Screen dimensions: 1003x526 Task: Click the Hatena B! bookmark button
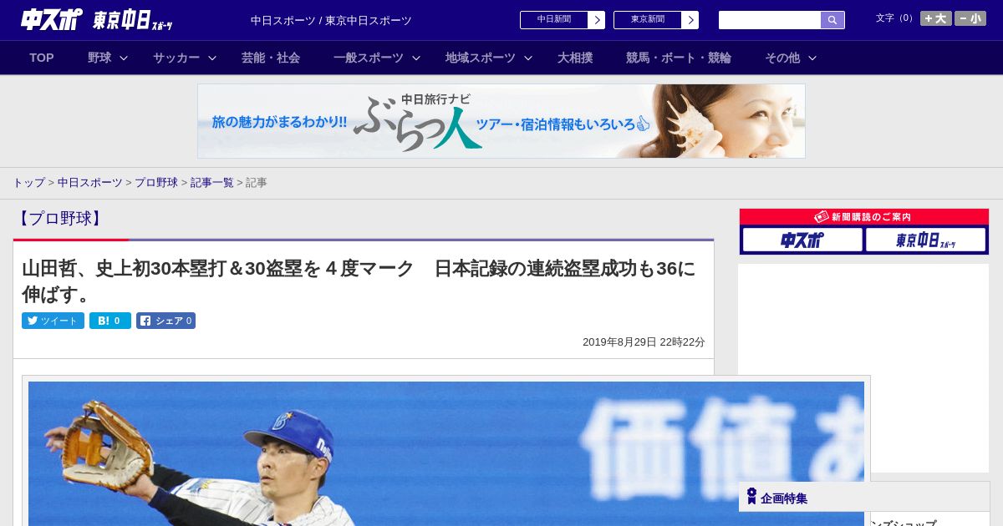click(110, 321)
